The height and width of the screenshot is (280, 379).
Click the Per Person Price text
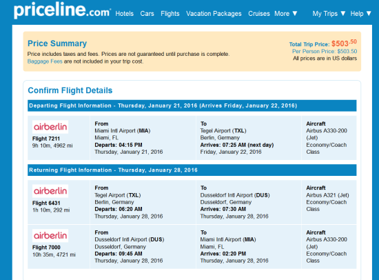tap(325, 51)
